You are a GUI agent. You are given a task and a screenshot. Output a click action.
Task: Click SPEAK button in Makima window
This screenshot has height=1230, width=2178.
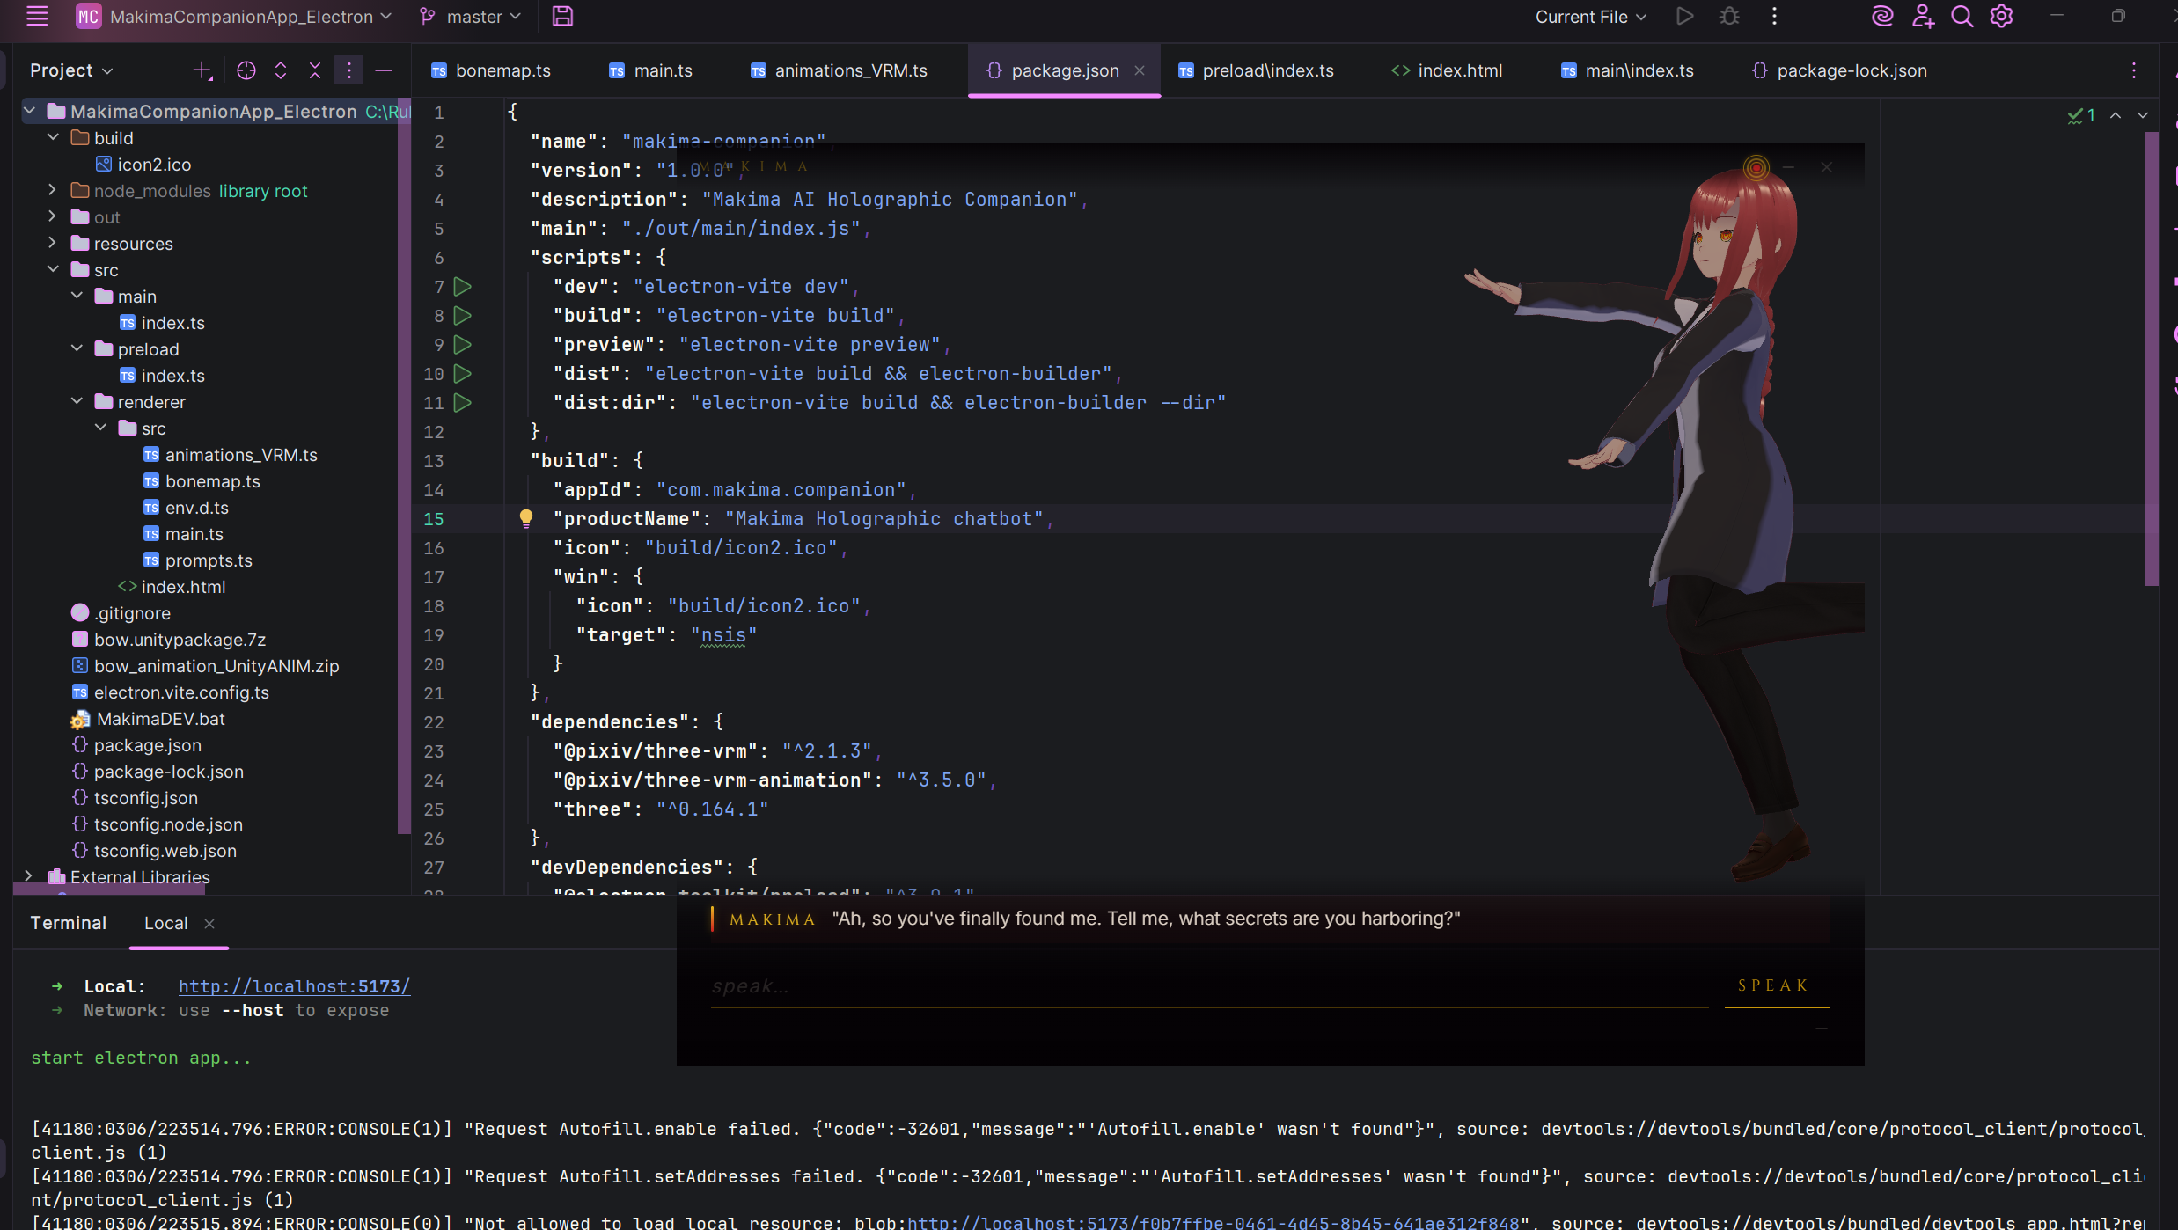1774,985
